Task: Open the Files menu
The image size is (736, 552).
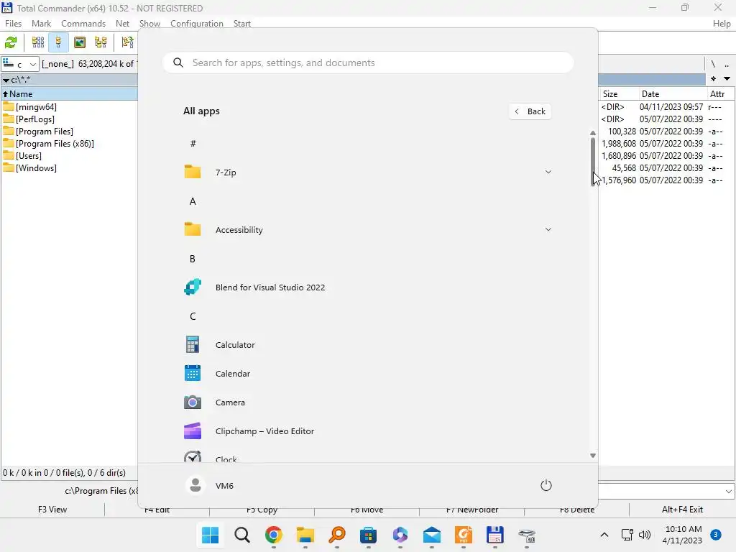Action: [13, 24]
